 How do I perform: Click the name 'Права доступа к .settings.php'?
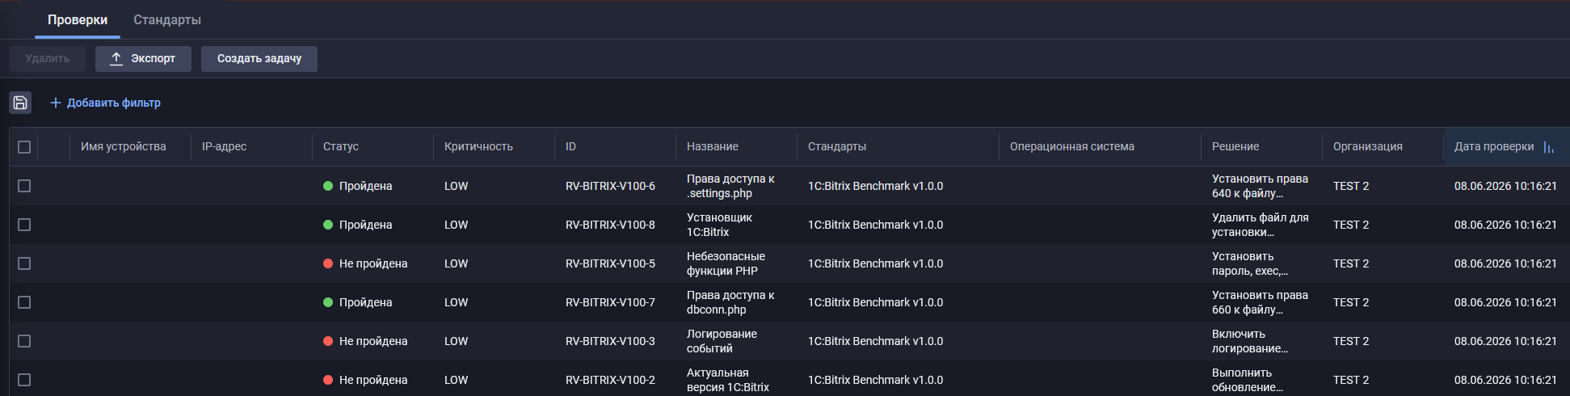click(x=730, y=186)
